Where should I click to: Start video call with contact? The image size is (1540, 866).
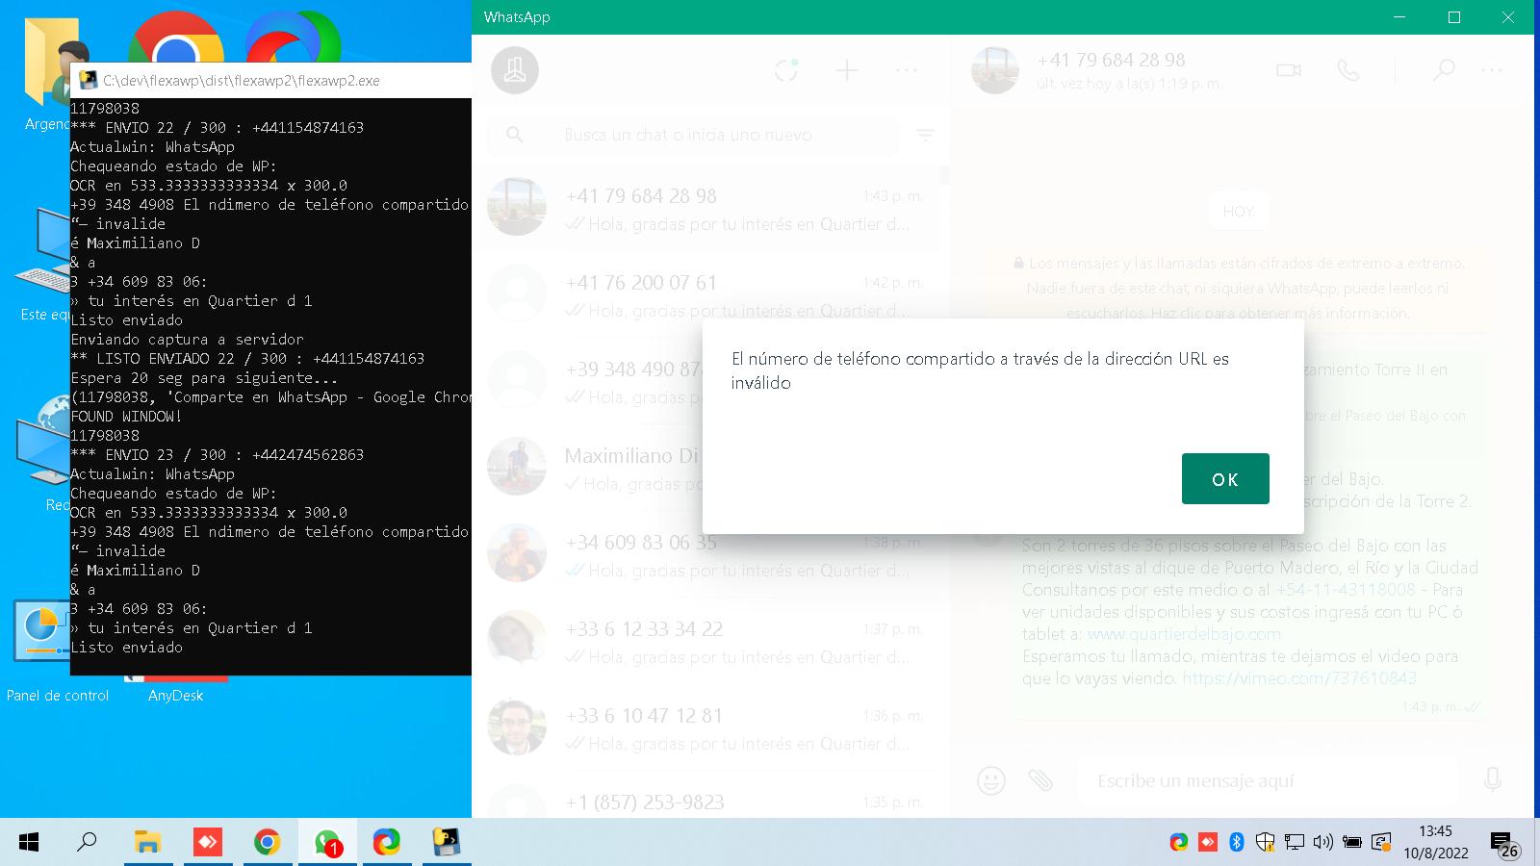pyautogui.click(x=1289, y=70)
